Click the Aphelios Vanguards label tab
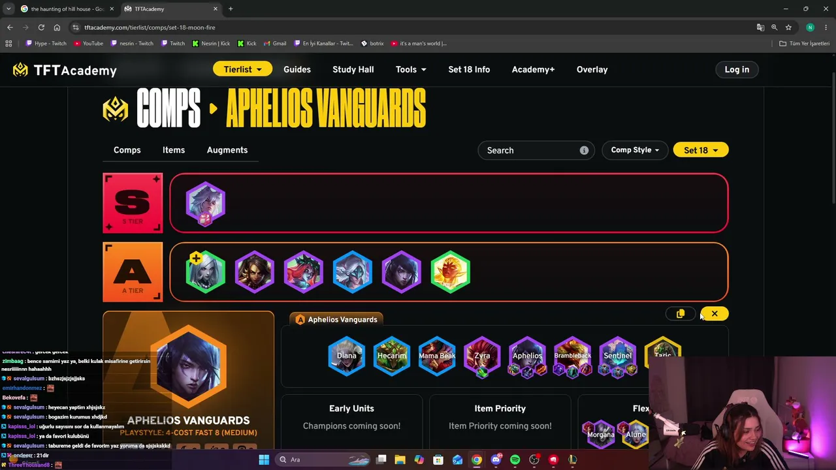 (336, 320)
